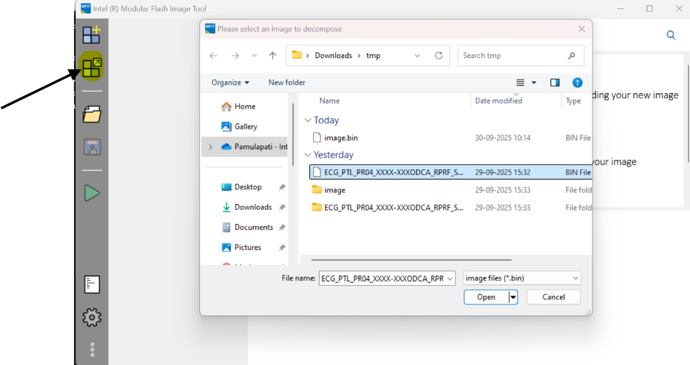Open the Organize menu

[230, 82]
